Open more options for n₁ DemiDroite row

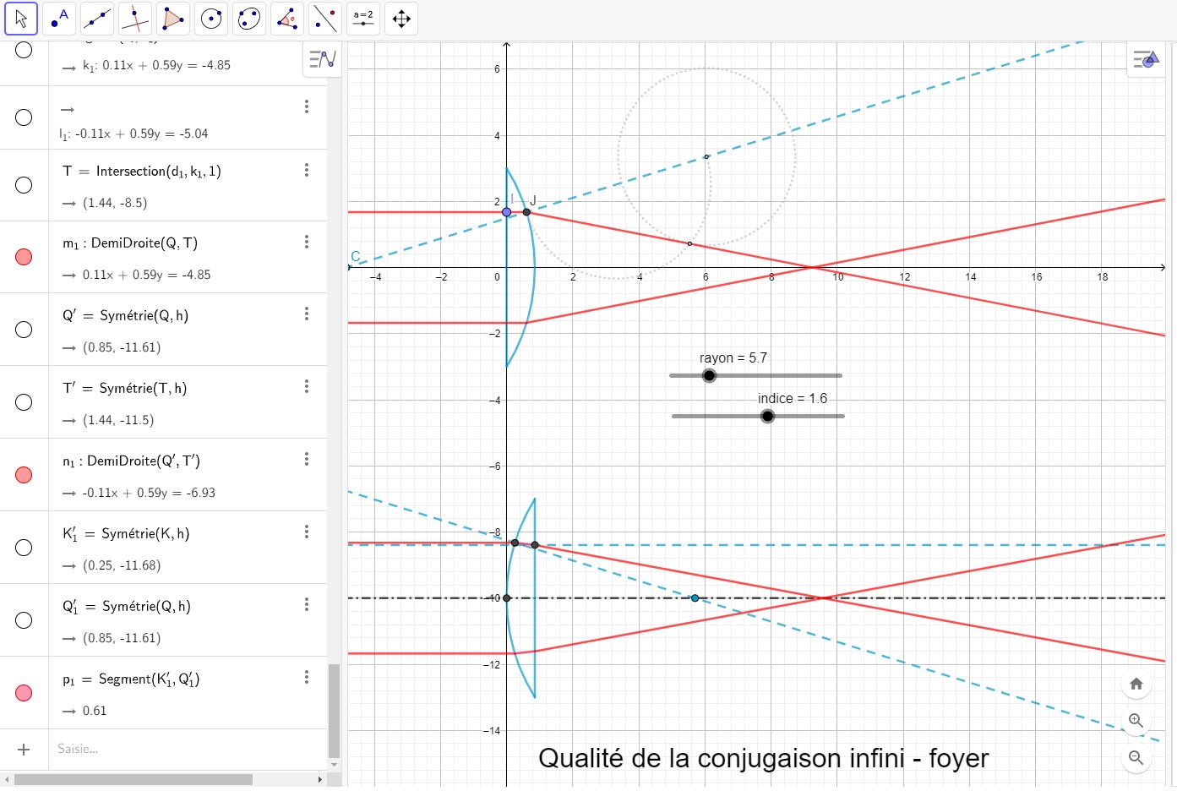coord(307,460)
